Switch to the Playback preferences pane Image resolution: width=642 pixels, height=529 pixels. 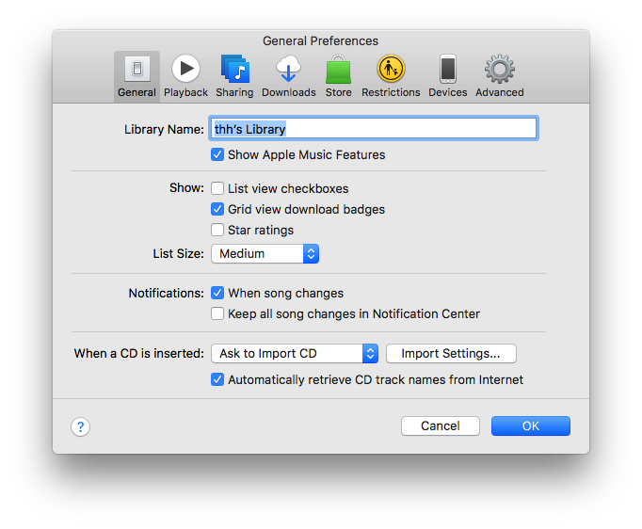[x=185, y=76]
